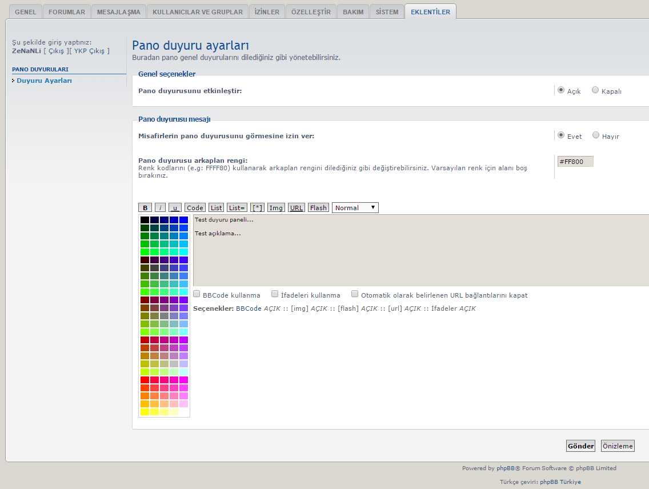Insert Img BBCode tag
The height and width of the screenshot is (489, 649).
coord(276,208)
